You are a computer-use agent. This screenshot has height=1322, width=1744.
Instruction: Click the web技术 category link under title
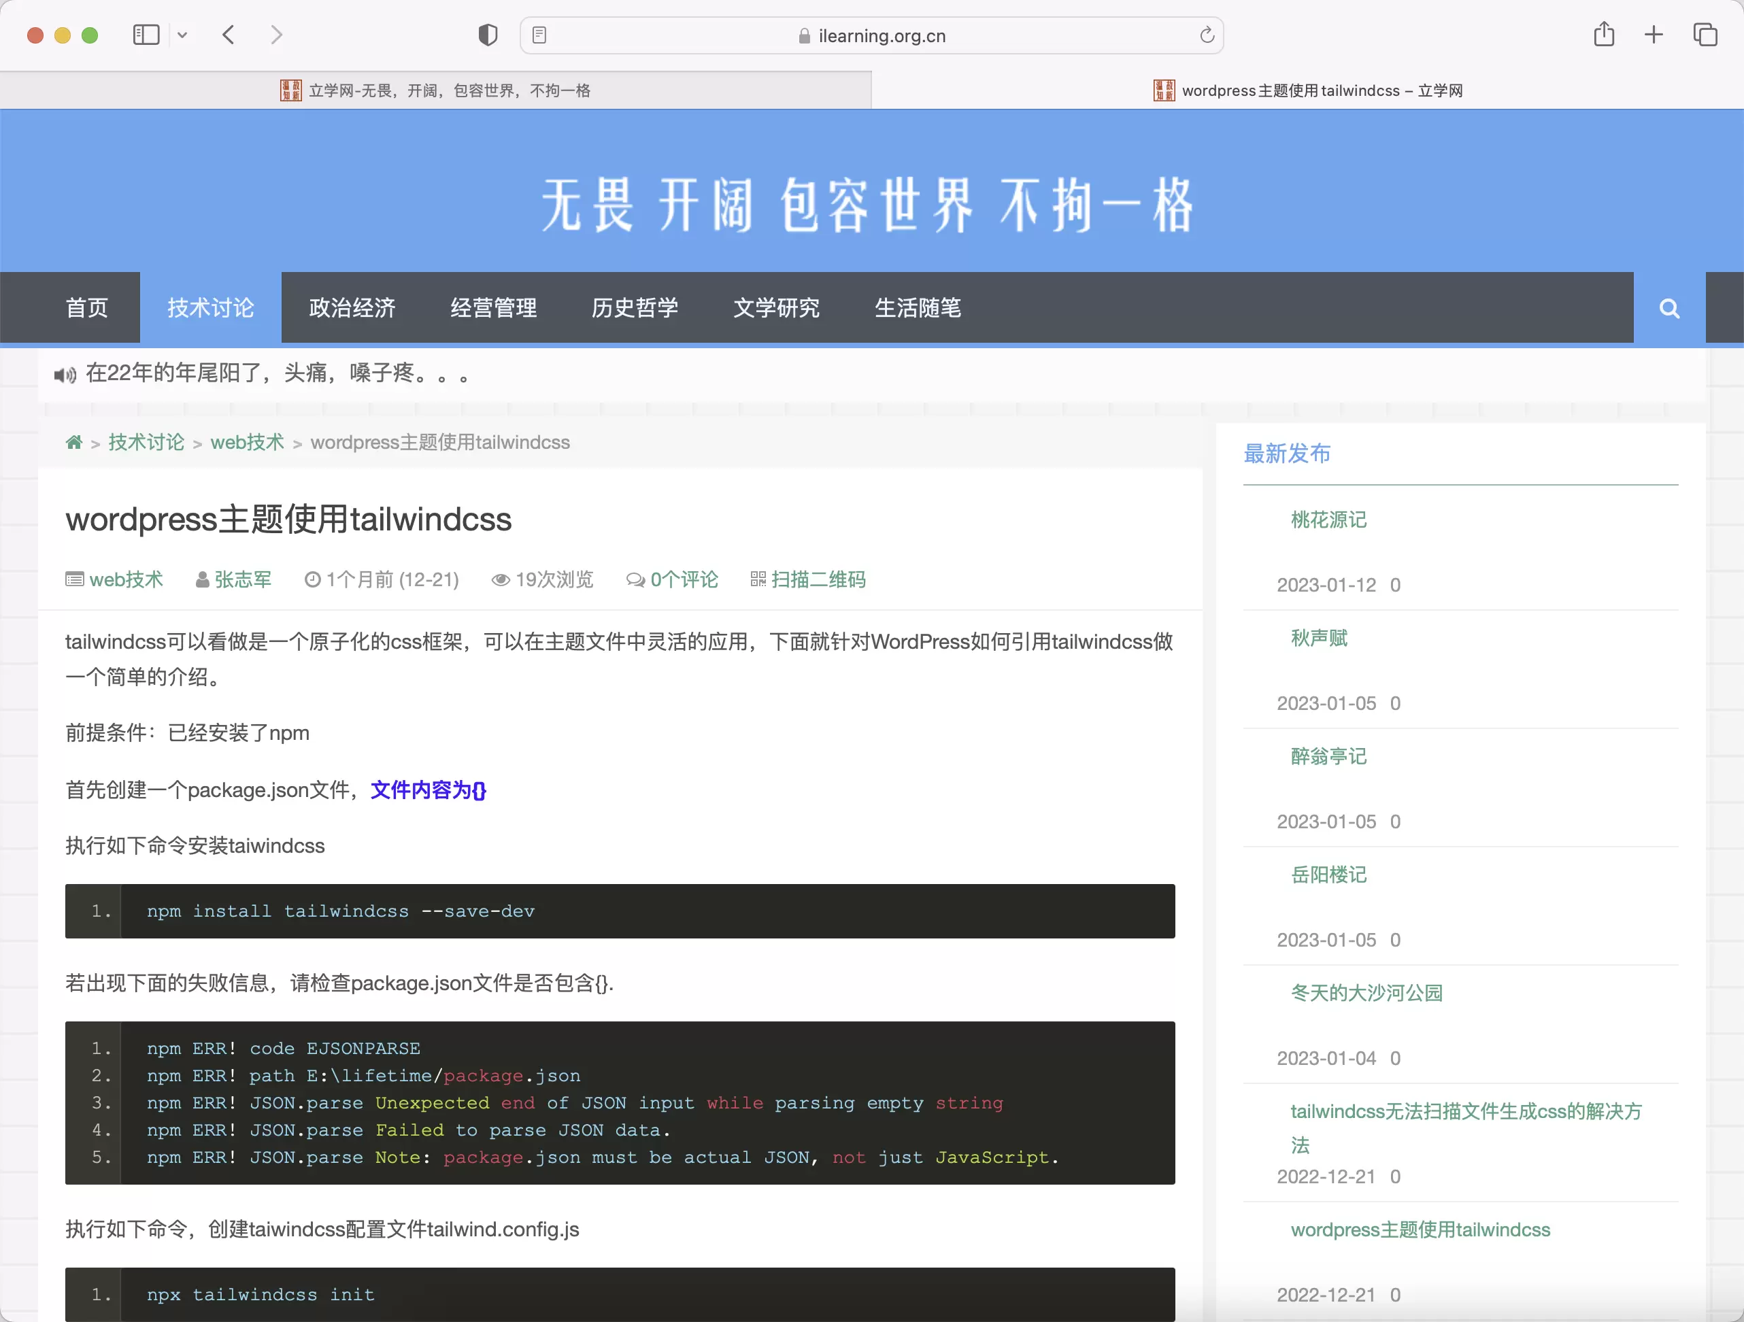126,579
